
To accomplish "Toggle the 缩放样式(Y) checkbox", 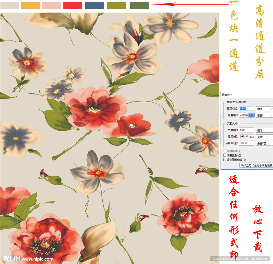I will coord(225,151).
